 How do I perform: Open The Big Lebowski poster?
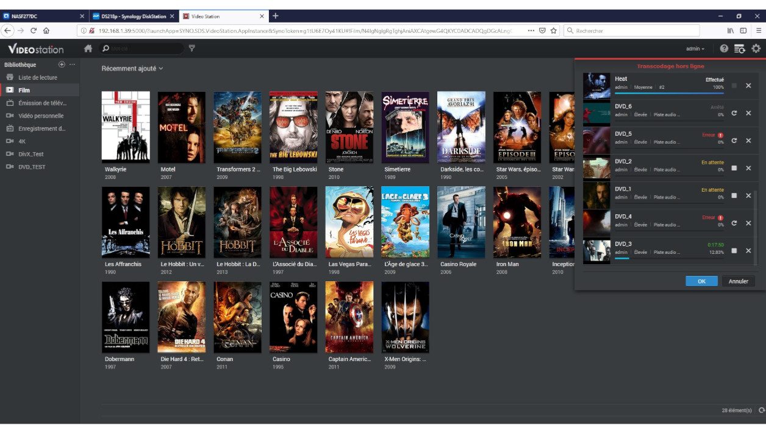293,127
